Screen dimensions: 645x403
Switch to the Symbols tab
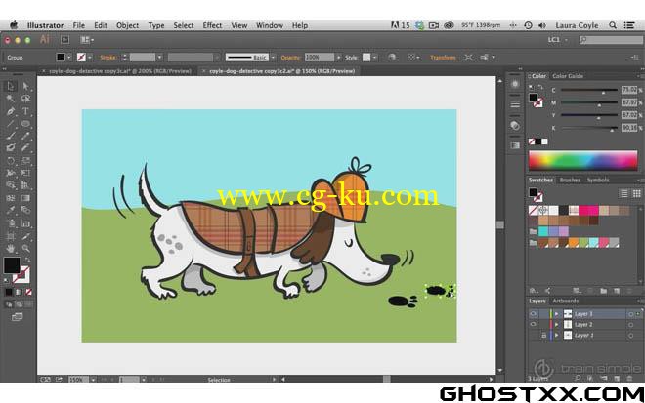(598, 180)
